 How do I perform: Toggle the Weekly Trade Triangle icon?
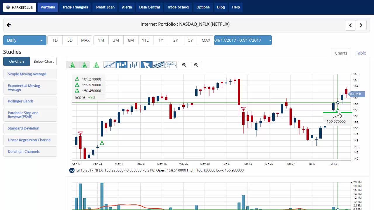coord(84,65)
